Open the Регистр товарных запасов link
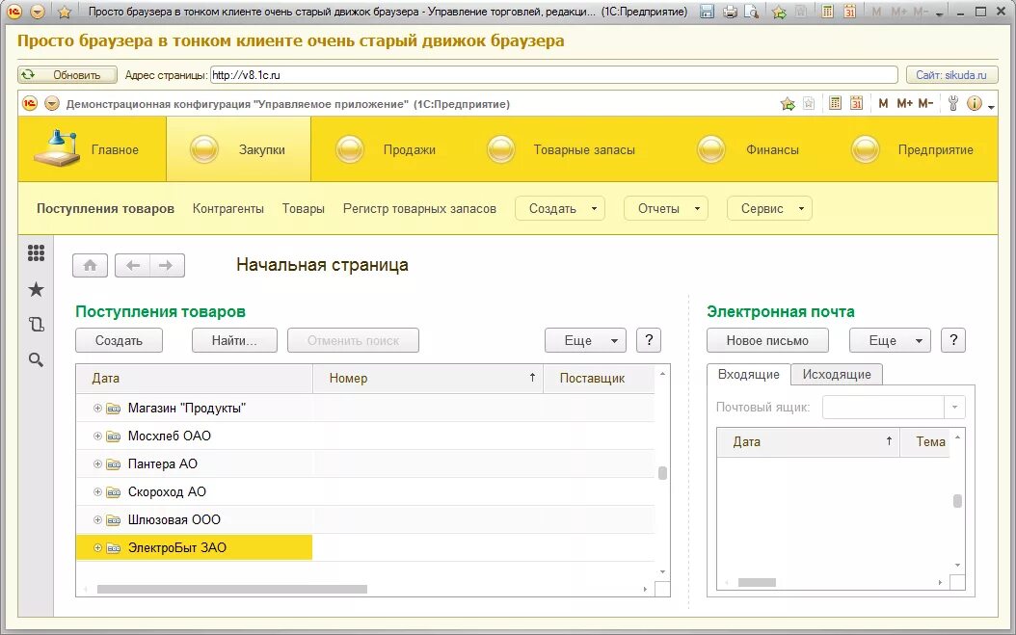Image resolution: width=1016 pixels, height=635 pixels. click(419, 209)
